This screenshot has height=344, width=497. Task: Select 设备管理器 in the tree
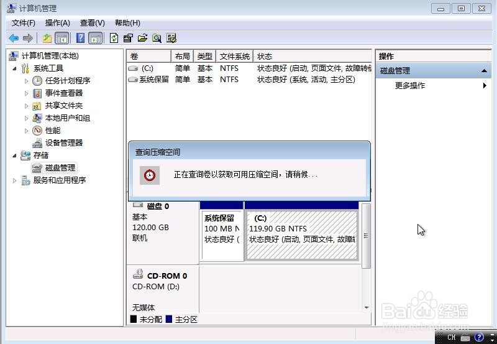pyautogui.click(x=64, y=143)
